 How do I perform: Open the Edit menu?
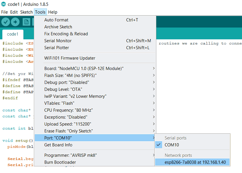point(14,12)
